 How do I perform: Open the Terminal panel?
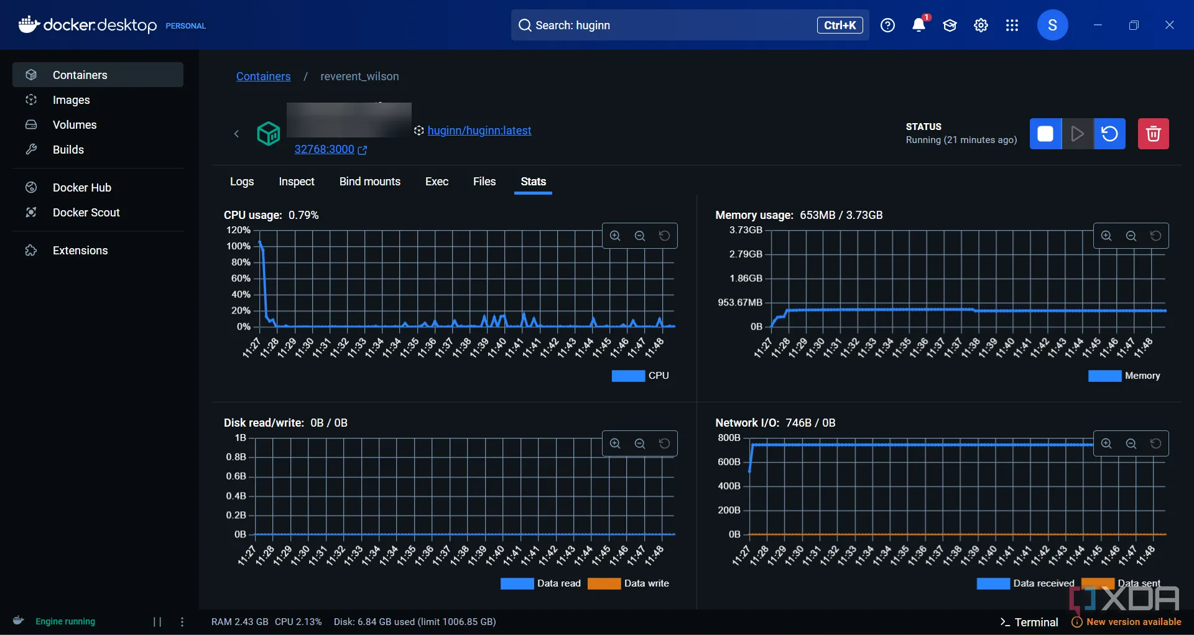pyautogui.click(x=1029, y=622)
